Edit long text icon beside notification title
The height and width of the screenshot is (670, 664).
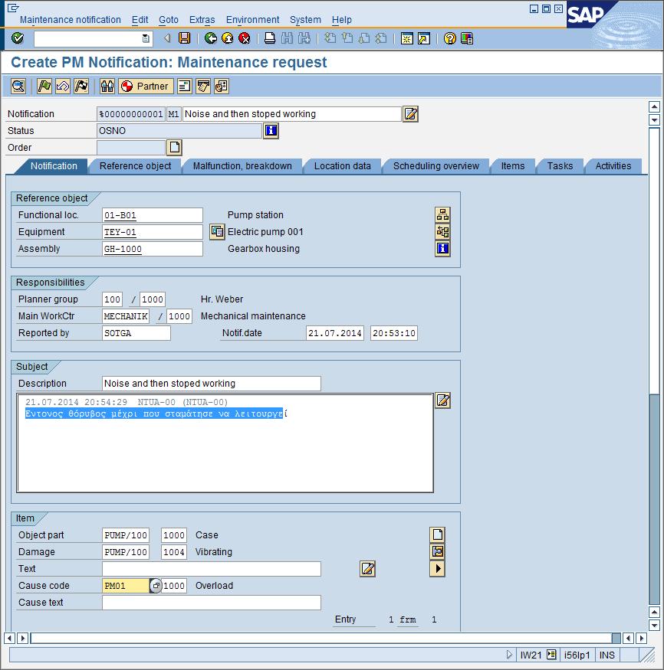tap(411, 114)
